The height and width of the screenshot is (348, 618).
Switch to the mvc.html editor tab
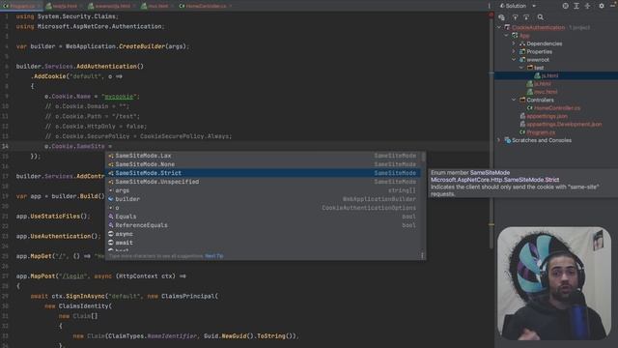pyautogui.click(x=155, y=6)
